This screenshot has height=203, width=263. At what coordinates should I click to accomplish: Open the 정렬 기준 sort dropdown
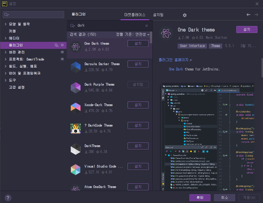(x=133, y=35)
